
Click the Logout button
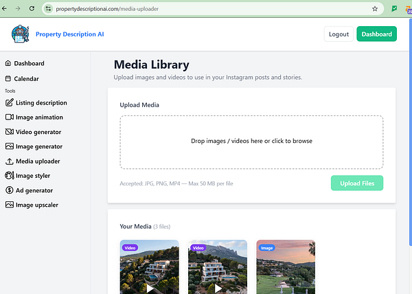click(339, 34)
